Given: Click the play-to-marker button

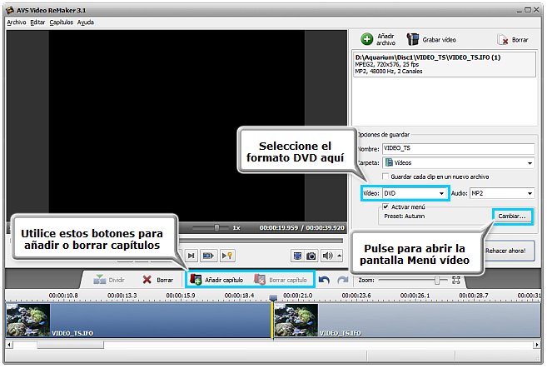Looking at the screenshot, I should [x=227, y=256].
